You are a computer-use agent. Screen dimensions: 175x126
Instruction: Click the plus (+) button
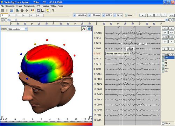(142, 15)
